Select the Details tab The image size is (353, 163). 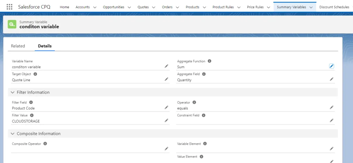pyautogui.click(x=45, y=46)
